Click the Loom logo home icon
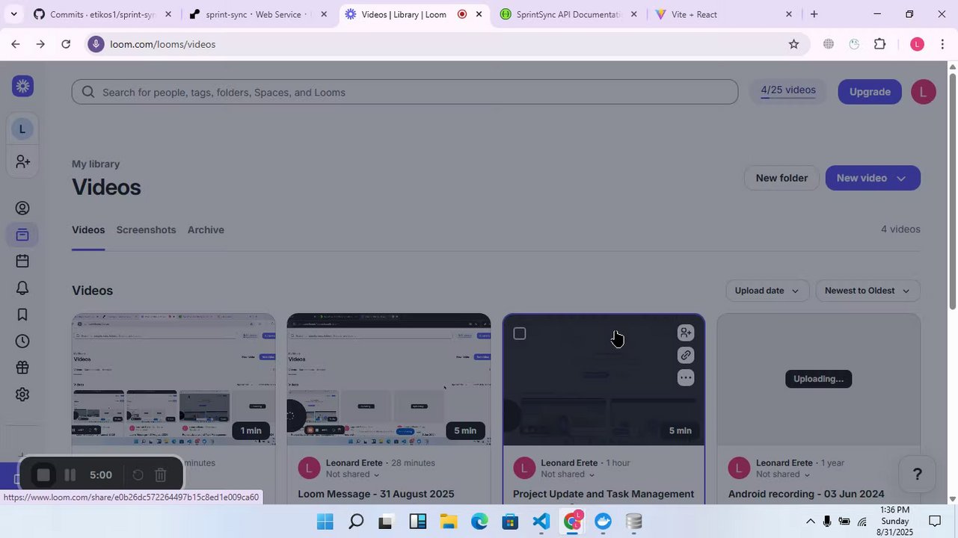The image size is (958, 538). point(22,87)
